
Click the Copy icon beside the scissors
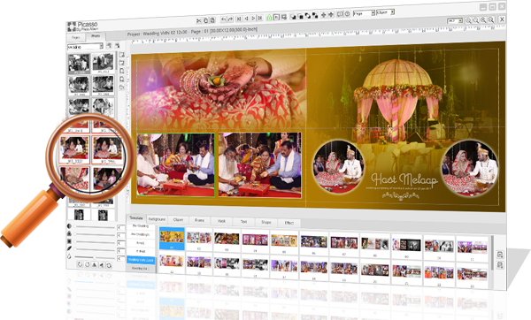205,20
